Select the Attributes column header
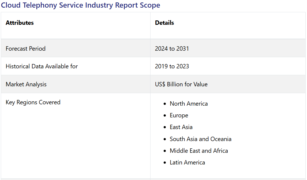The width and height of the screenshot is (307, 180). tap(20, 23)
